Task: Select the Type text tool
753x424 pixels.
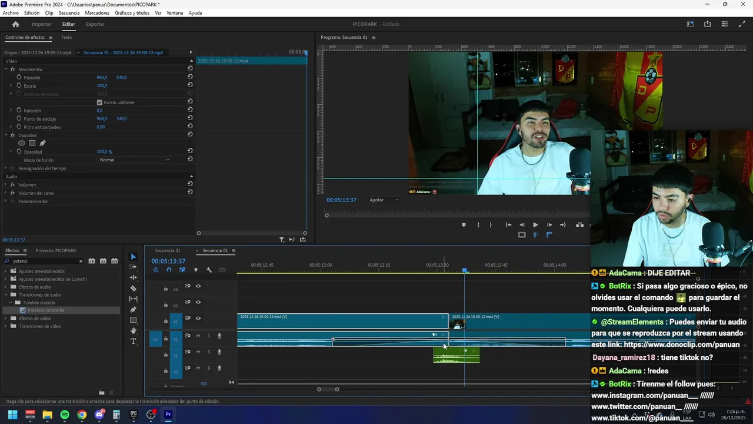Action: point(133,342)
